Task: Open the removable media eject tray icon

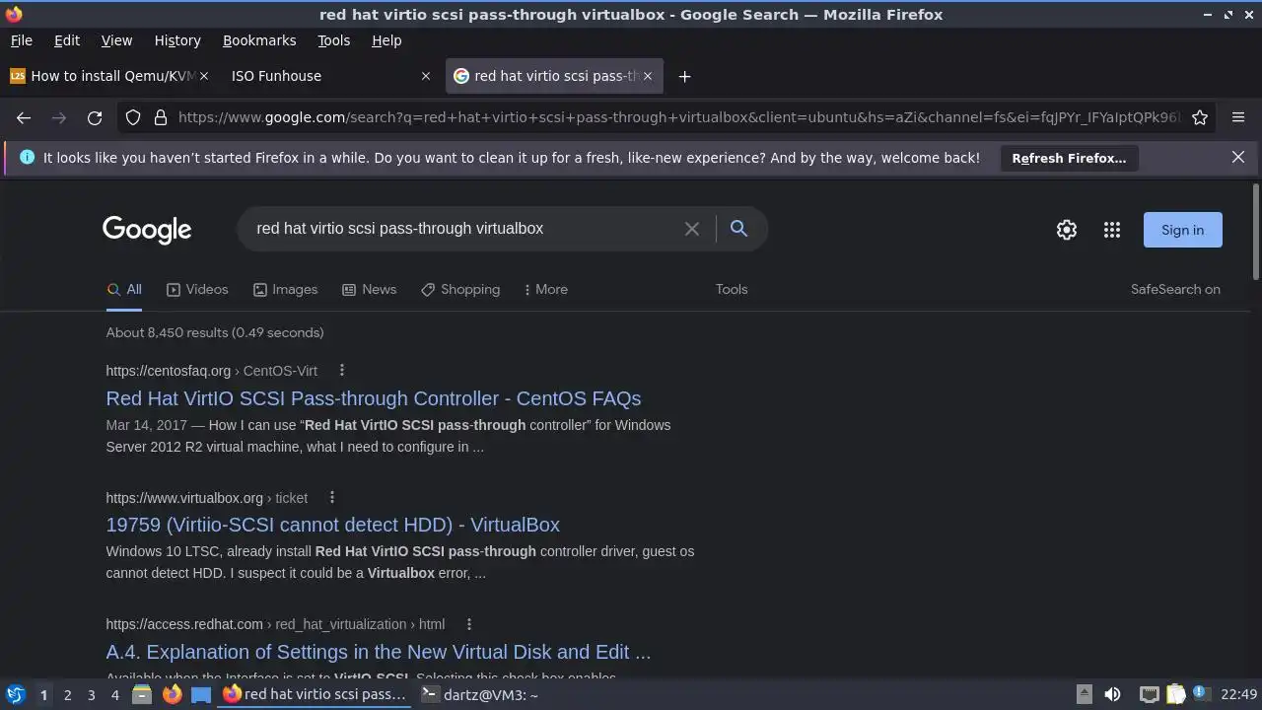Action: (x=1084, y=694)
